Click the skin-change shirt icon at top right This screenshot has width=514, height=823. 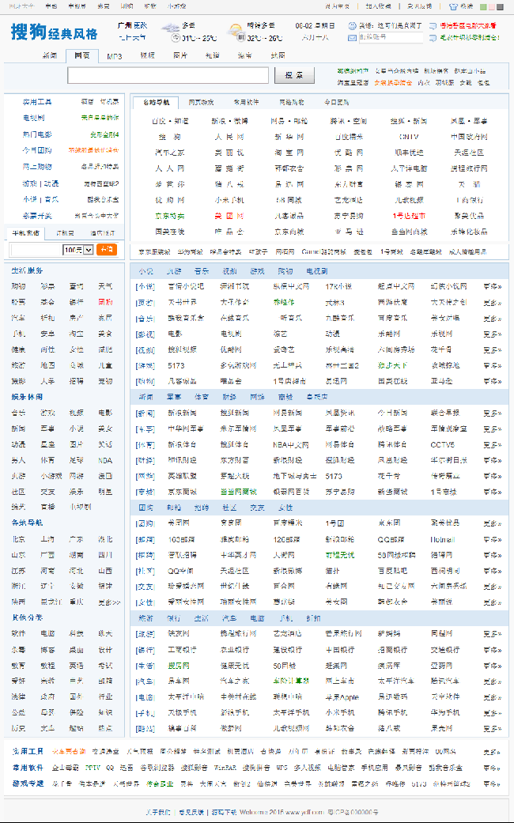tap(454, 6)
